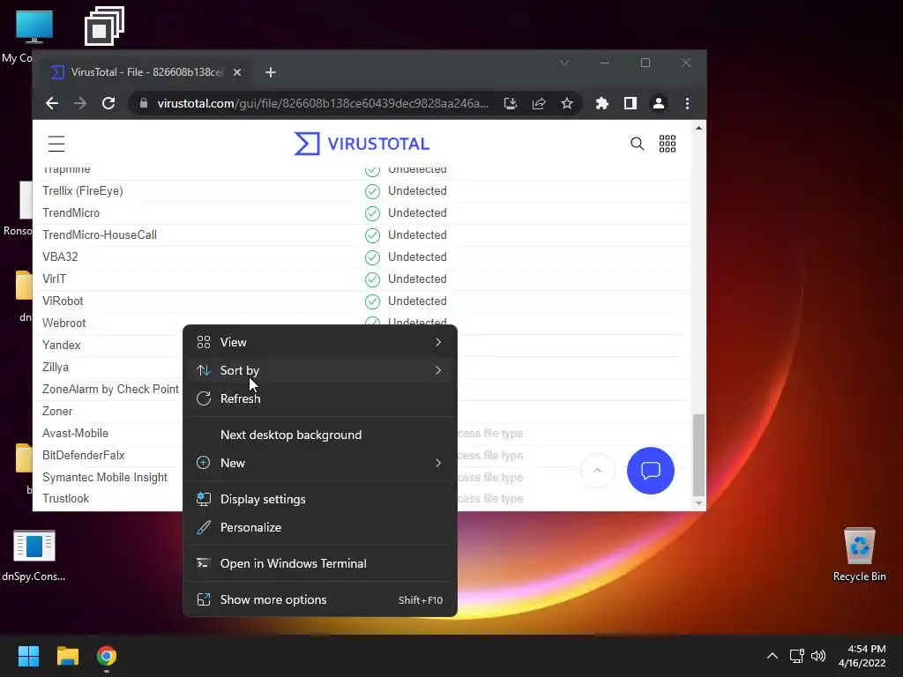Click the URL address field
The height and width of the screenshot is (677, 903).
point(323,103)
